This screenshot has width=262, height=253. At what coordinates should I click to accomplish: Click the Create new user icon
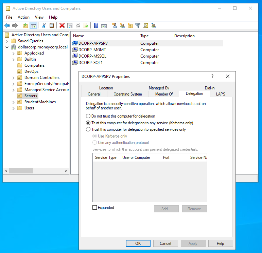pos(114,25)
